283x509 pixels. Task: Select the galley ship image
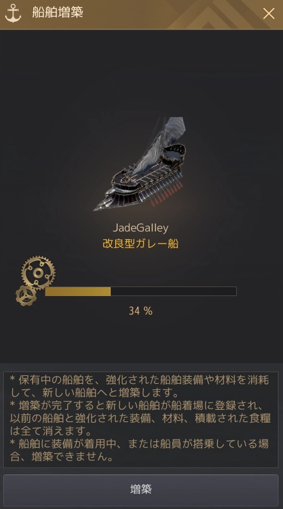tap(141, 164)
